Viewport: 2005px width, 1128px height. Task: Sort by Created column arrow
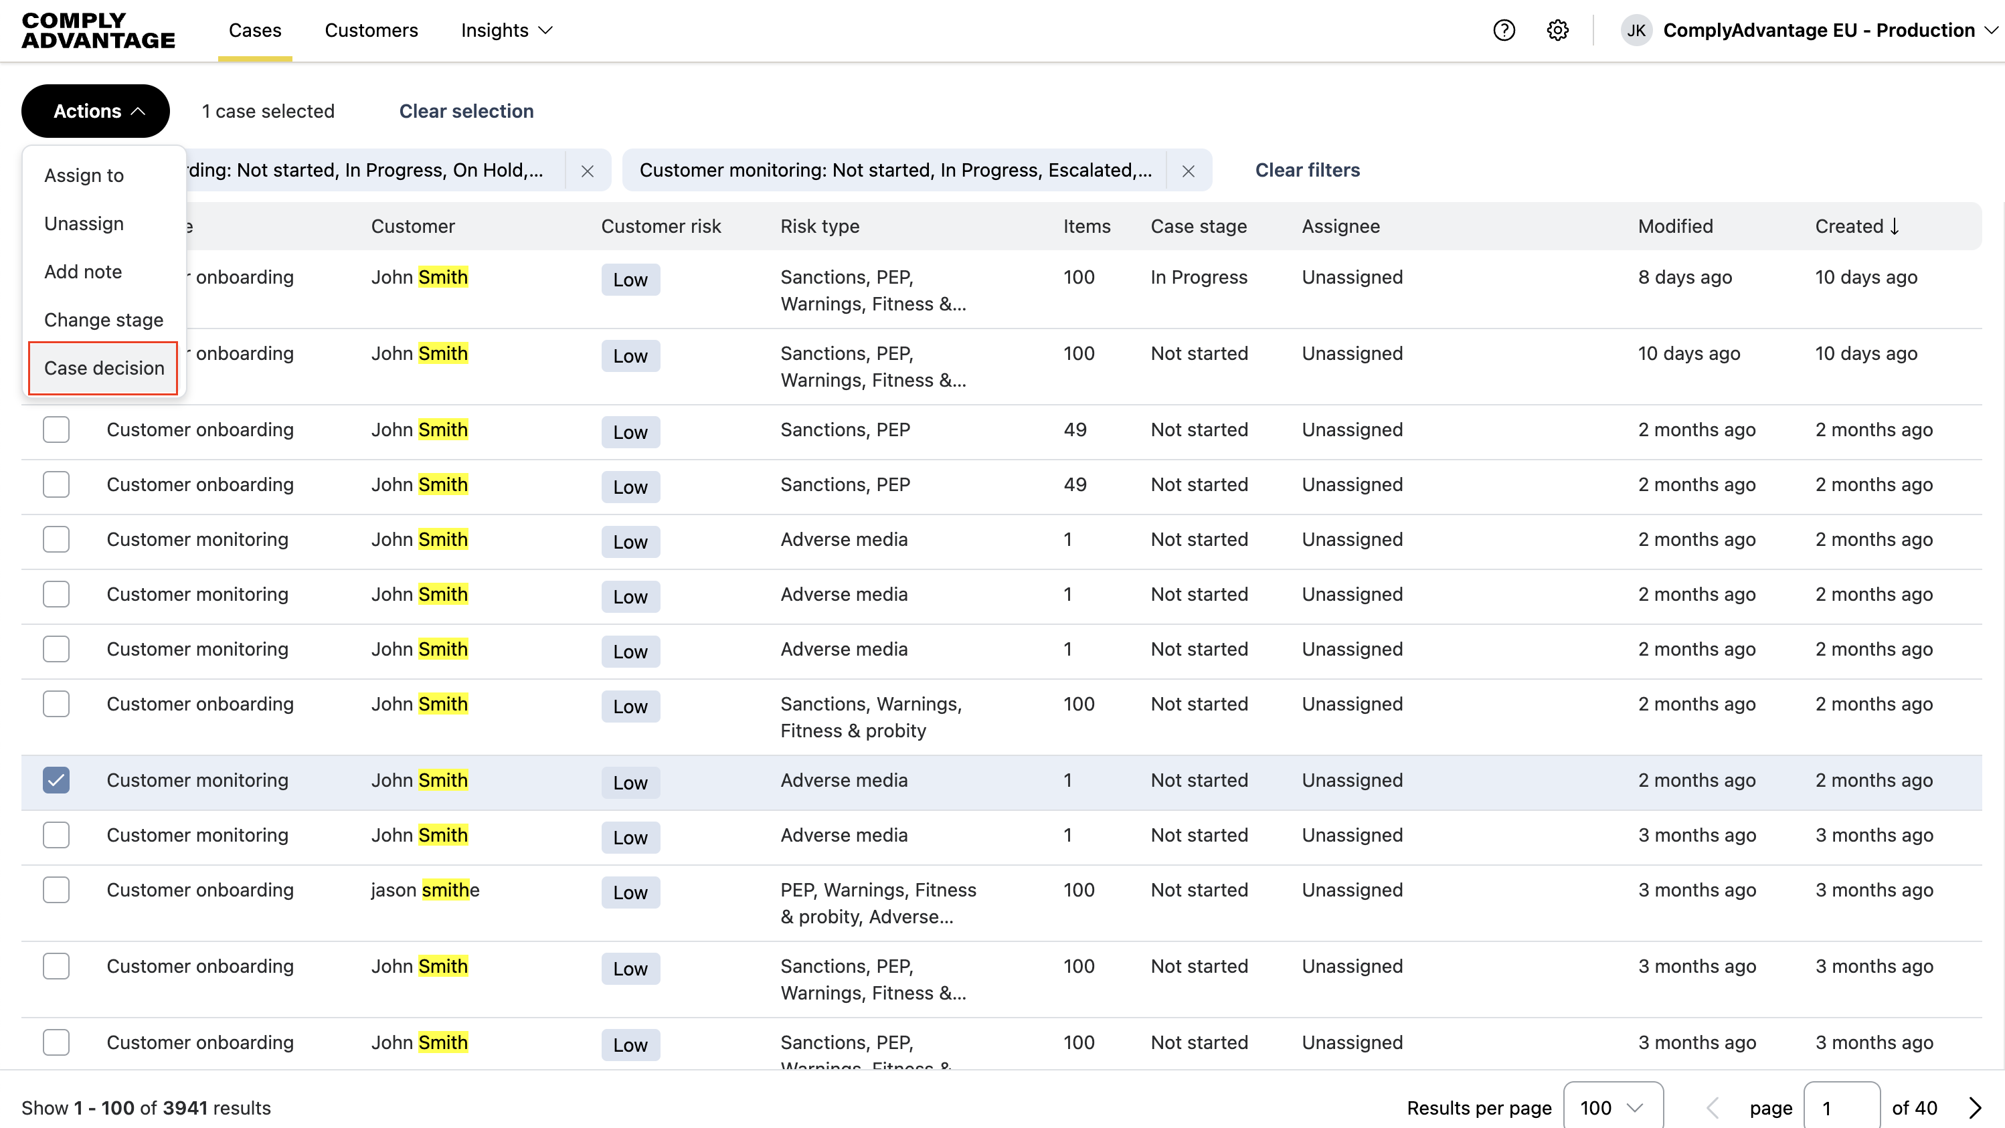click(x=1895, y=226)
